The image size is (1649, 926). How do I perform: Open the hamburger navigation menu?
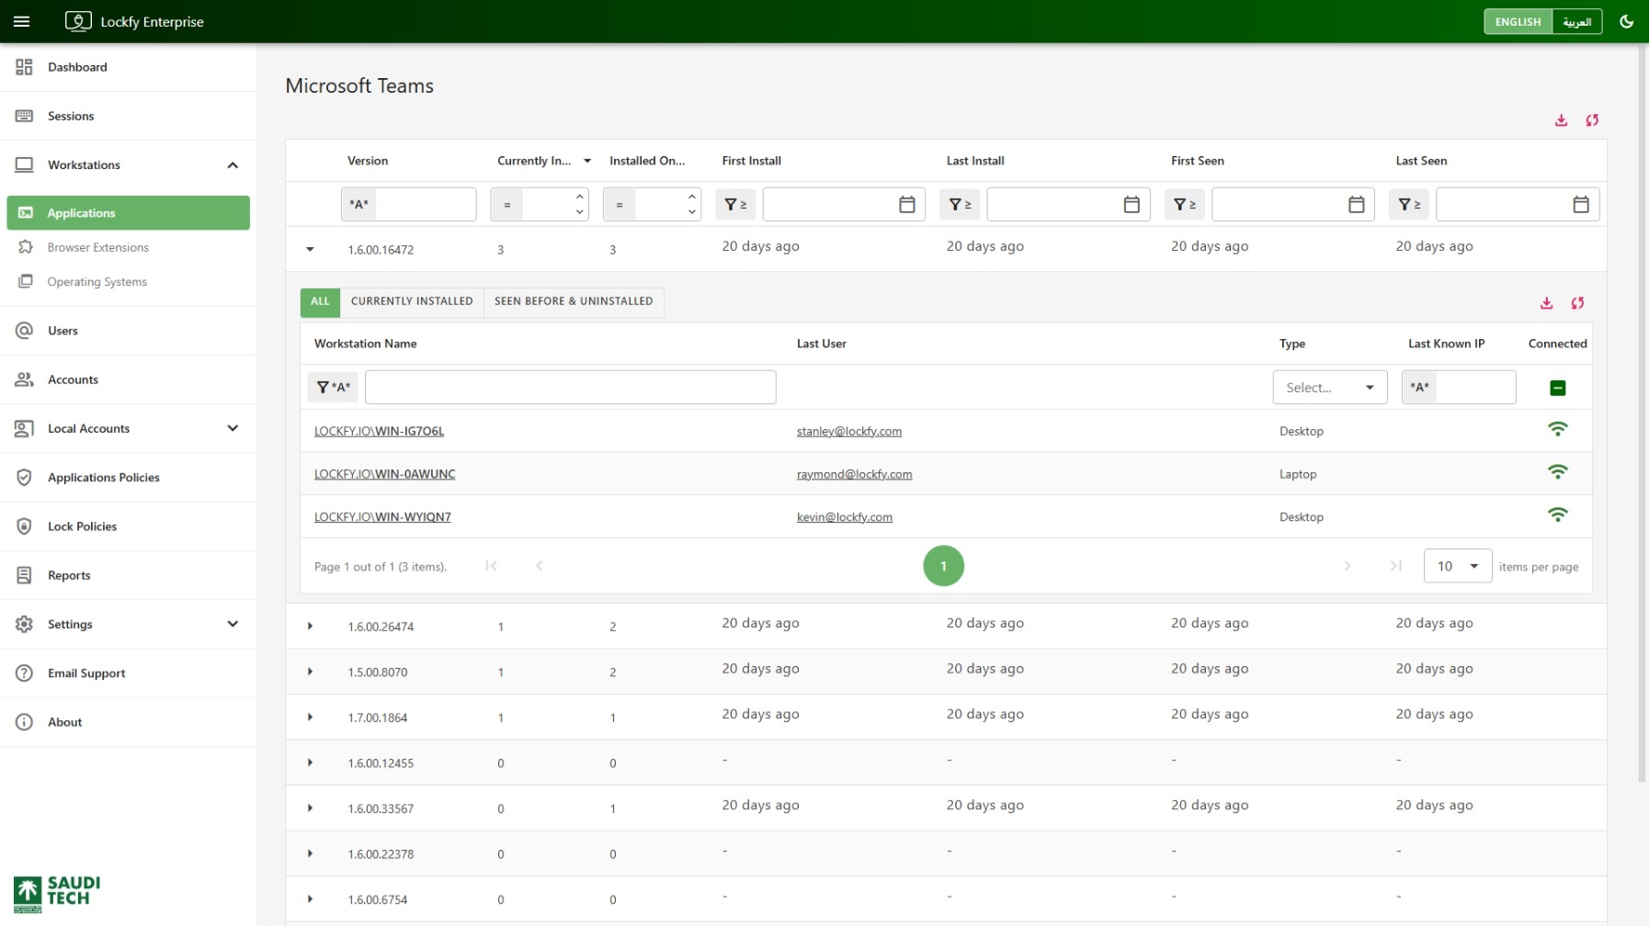point(22,21)
